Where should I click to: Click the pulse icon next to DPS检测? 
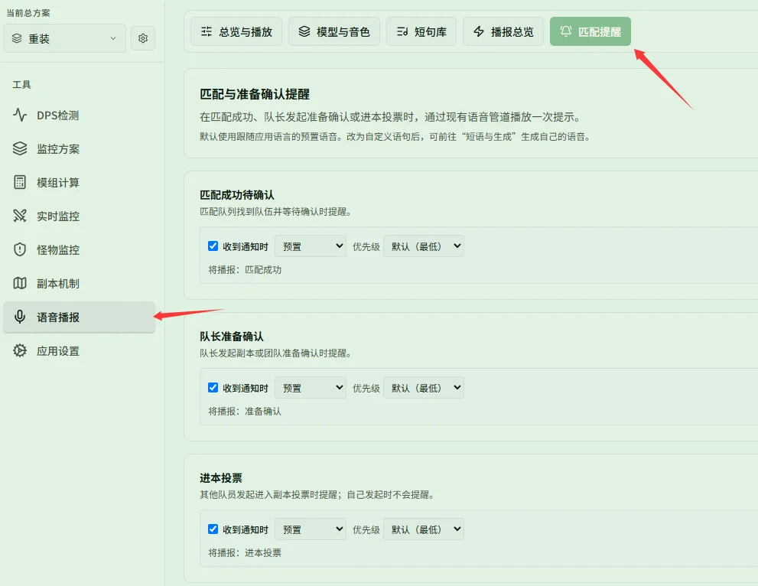[x=20, y=115]
